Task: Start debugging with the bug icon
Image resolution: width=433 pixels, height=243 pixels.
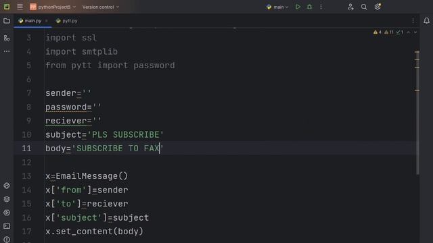Action: click(309, 7)
